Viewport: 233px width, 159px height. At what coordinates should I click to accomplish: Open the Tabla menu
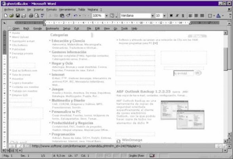click(x=82, y=10)
